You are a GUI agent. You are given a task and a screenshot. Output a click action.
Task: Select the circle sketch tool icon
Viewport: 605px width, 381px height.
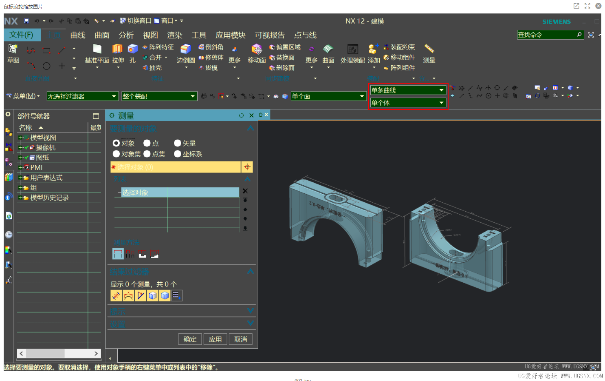coord(46,66)
